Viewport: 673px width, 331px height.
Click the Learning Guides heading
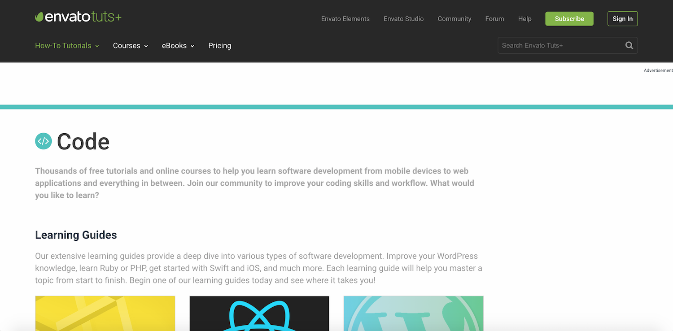76,235
